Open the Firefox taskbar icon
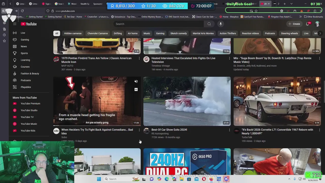This screenshot has width=325, height=183. click(211, 179)
